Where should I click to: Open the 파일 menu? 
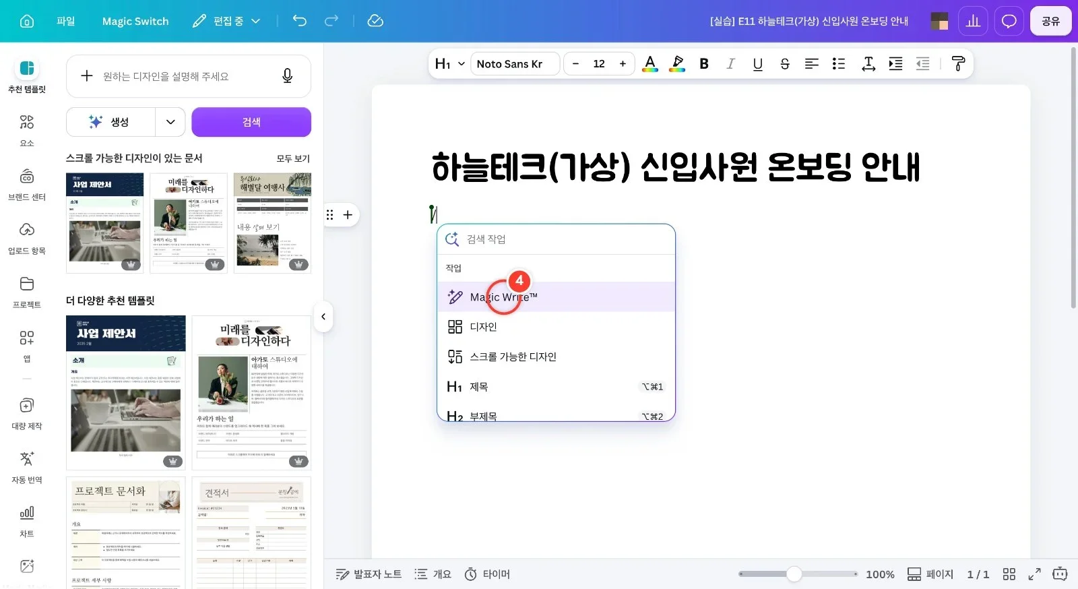[66, 21]
